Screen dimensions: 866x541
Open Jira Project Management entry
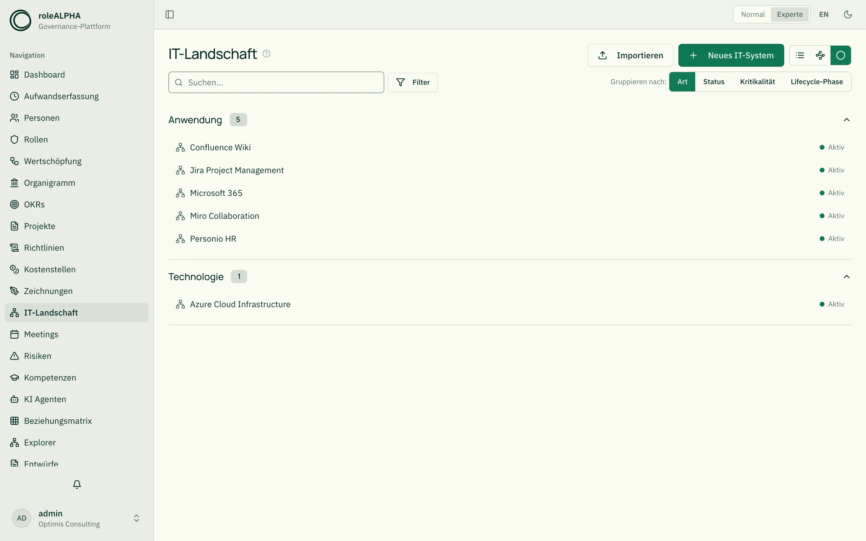click(x=510, y=170)
